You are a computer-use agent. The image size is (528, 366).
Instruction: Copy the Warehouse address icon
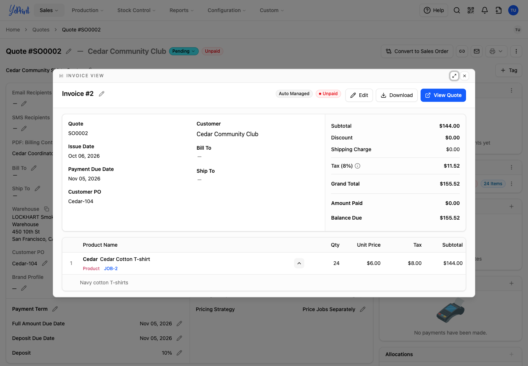click(x=47, y=209)
